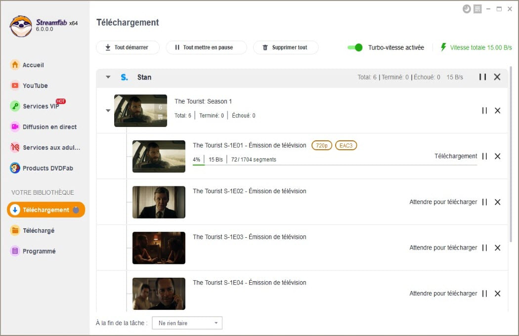Cancel the S-1E01 download
Viewport: 519px width, 336px height.
click(497, 156)
